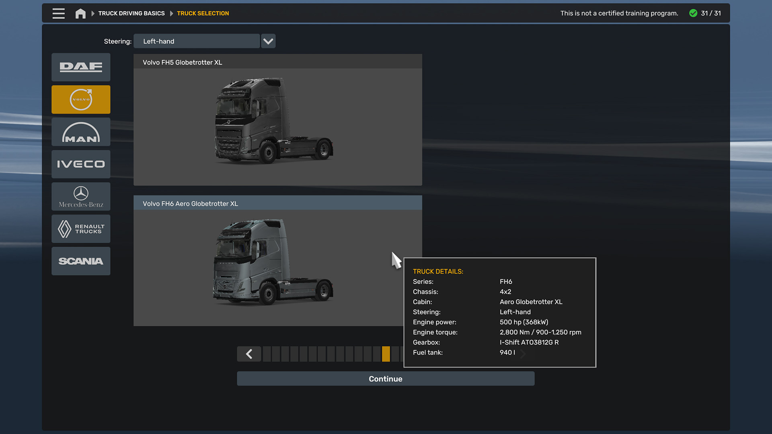This screenshot has width=772, height=434.
Task: Click the highlighted orange page indicator
Action: click(386, 354)
